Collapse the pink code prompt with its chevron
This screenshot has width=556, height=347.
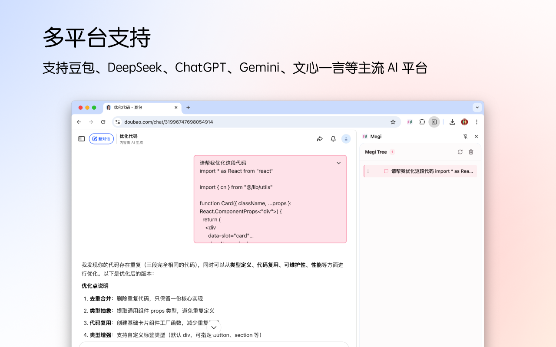[338, 163]
